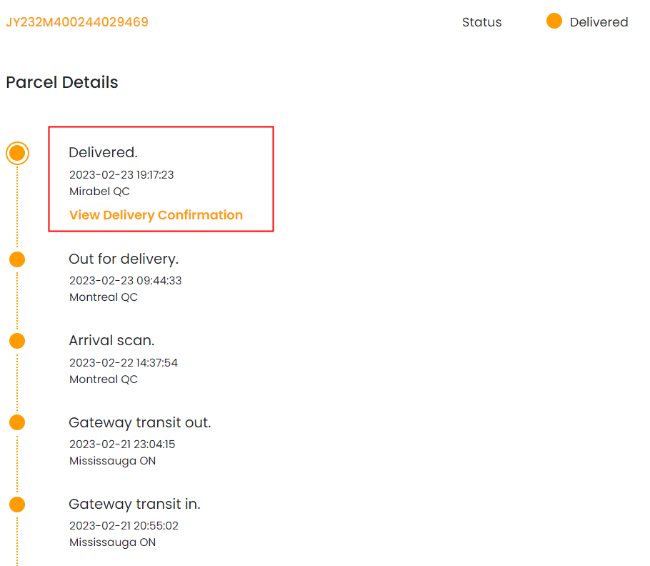Click the 2023-02-23 19:17:23 delivery timestamp
The width and height of the screenshot is (650, 566).
pyautogui.click(x=121, y=174)
